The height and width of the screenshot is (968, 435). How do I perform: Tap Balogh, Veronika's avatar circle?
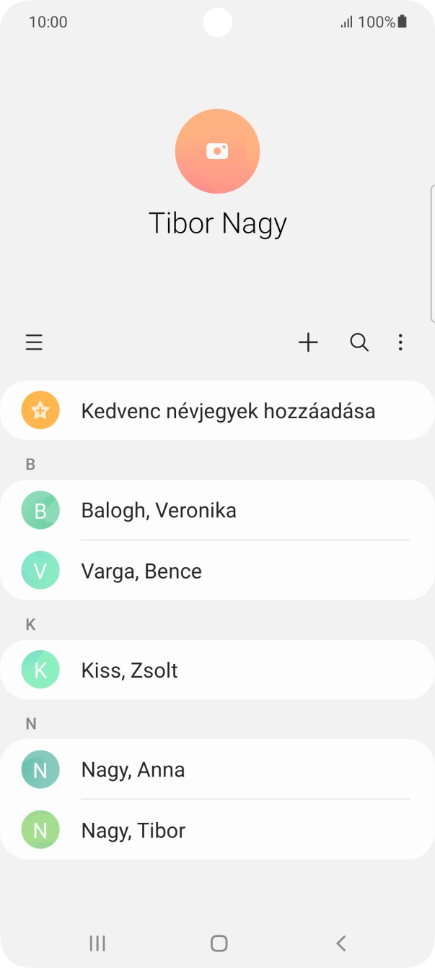point(40,510)
